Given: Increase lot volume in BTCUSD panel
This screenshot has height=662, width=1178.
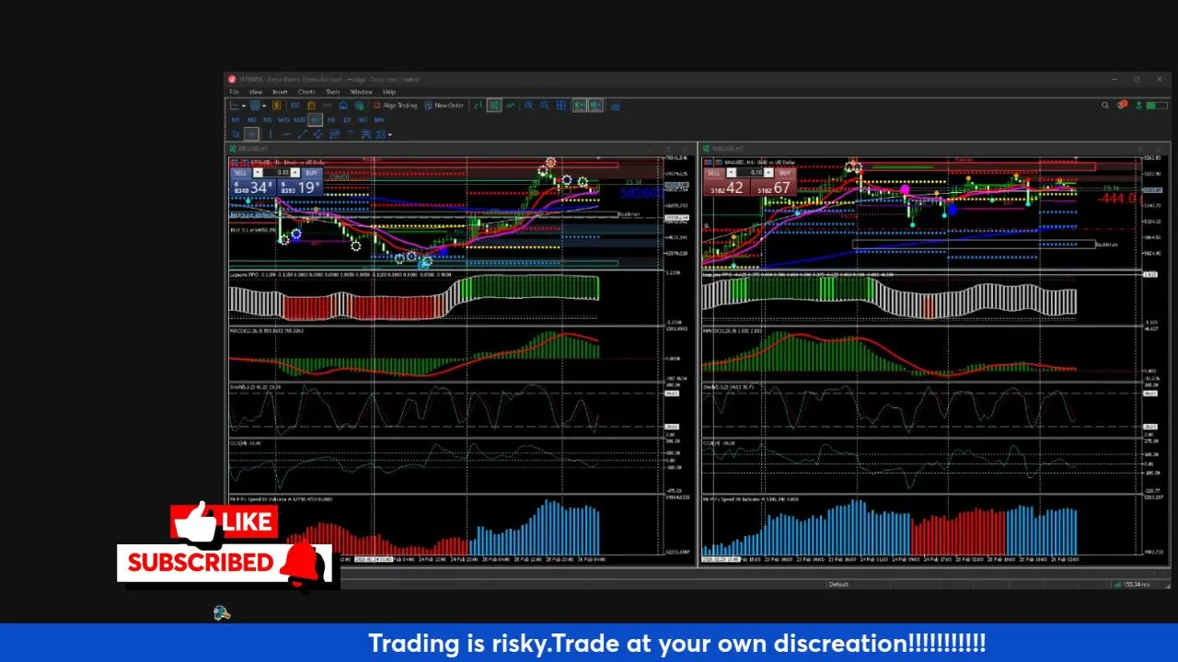Looking at the screenshot, I should pyautogui.click(x=295, y=172).
